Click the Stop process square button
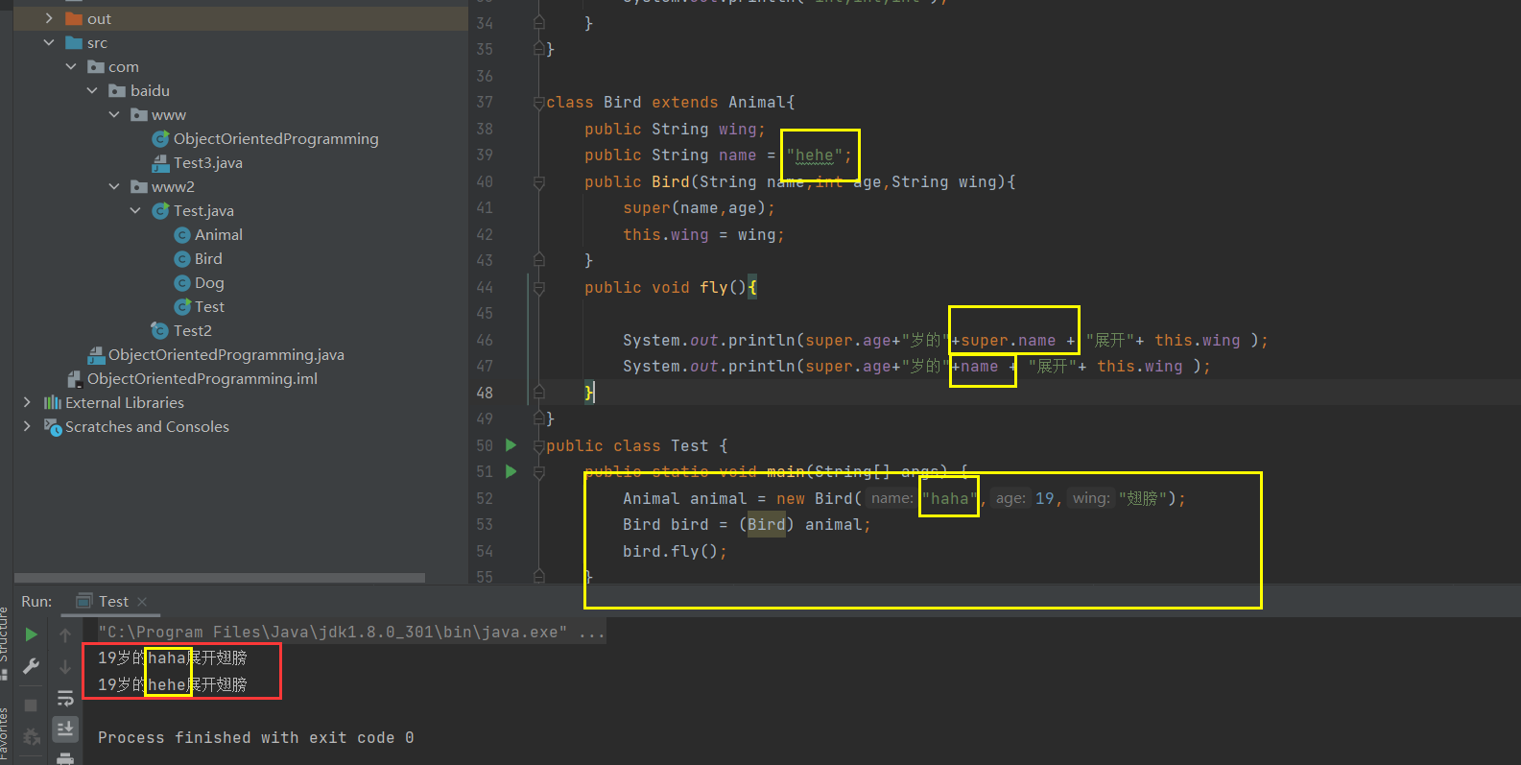This screenshot has height=765, width=1521. pyautogui.click(x=31, y=705)
